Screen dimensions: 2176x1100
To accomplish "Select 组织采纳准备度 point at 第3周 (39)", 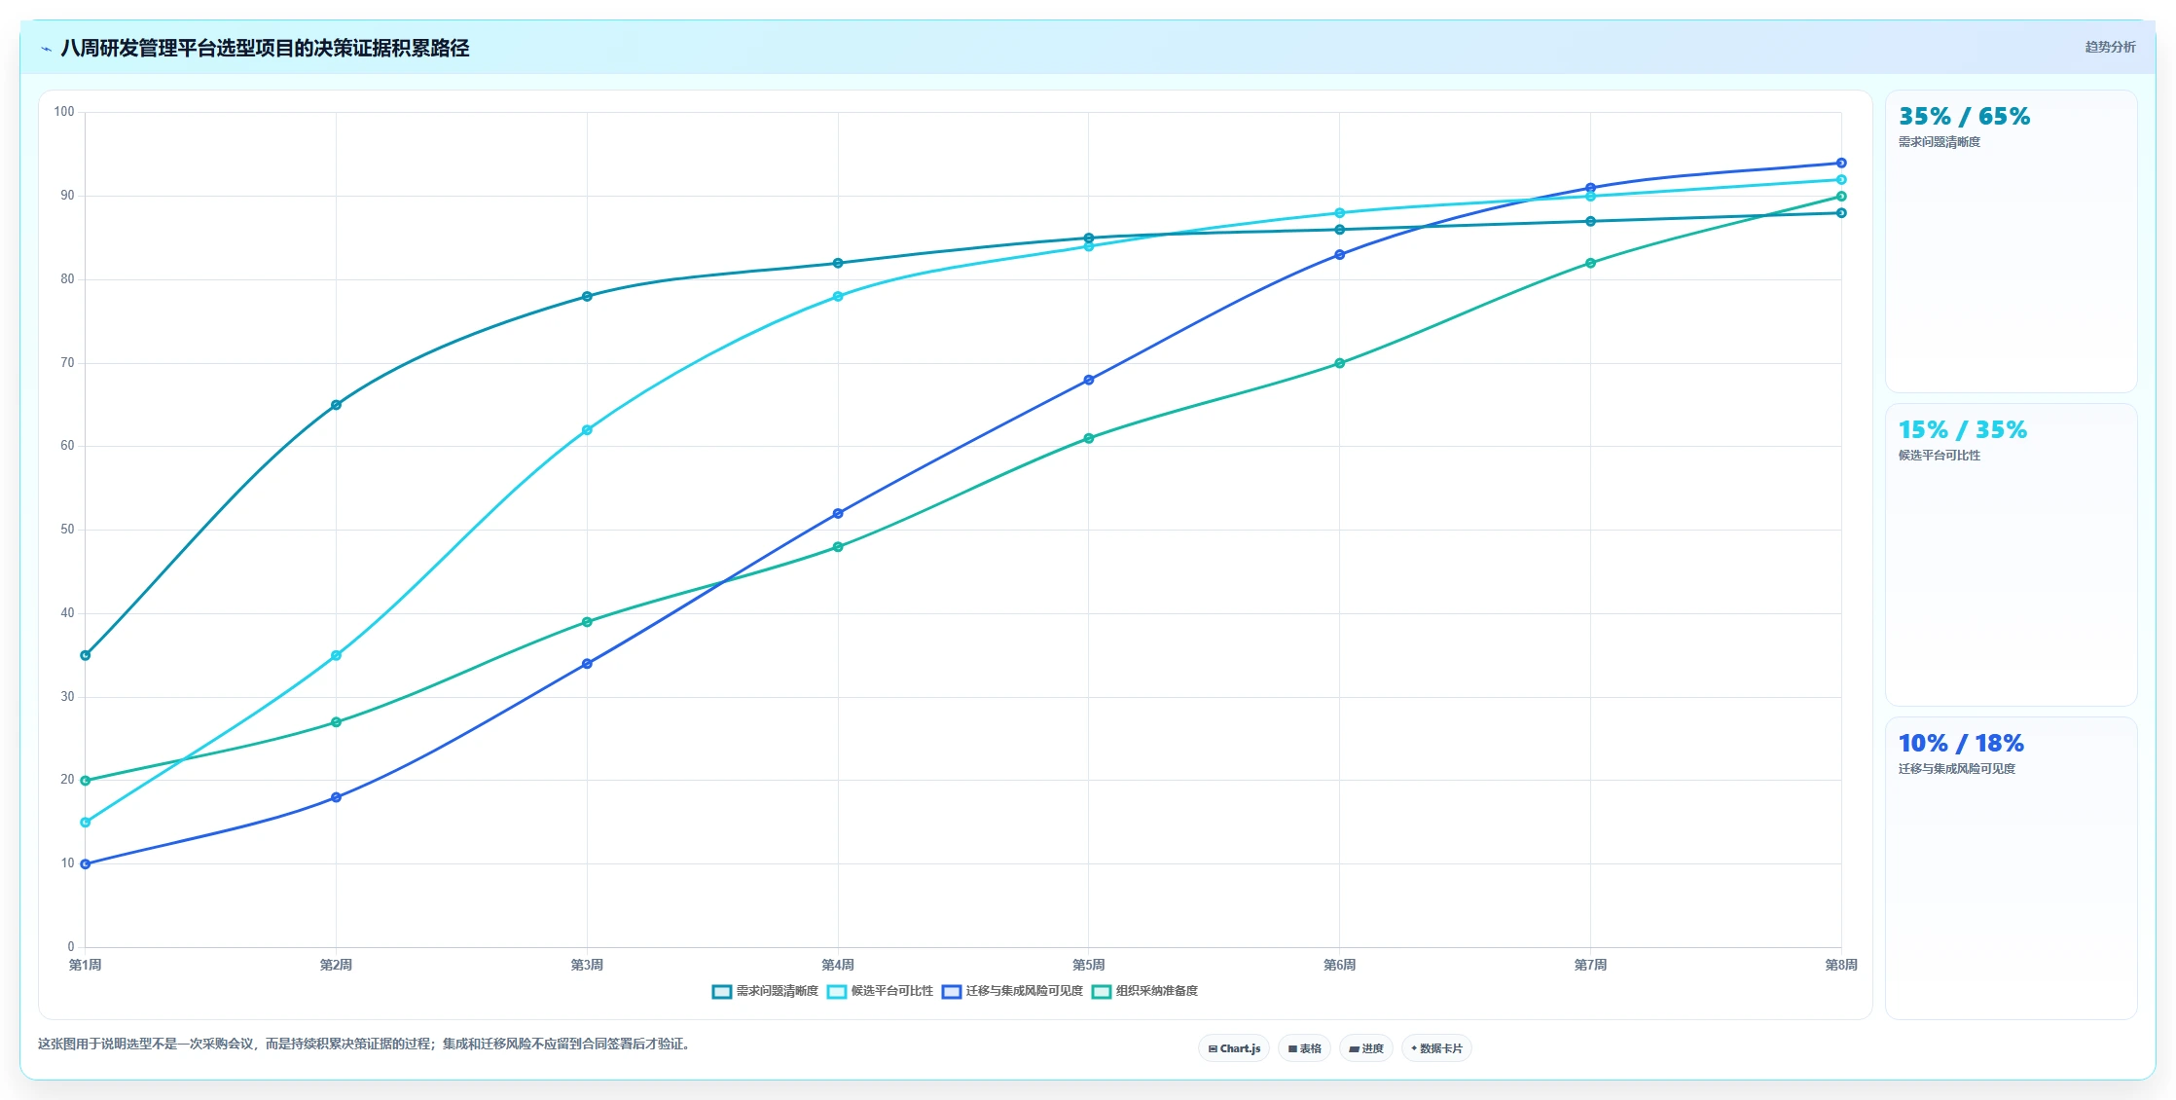I will point(587,622).
